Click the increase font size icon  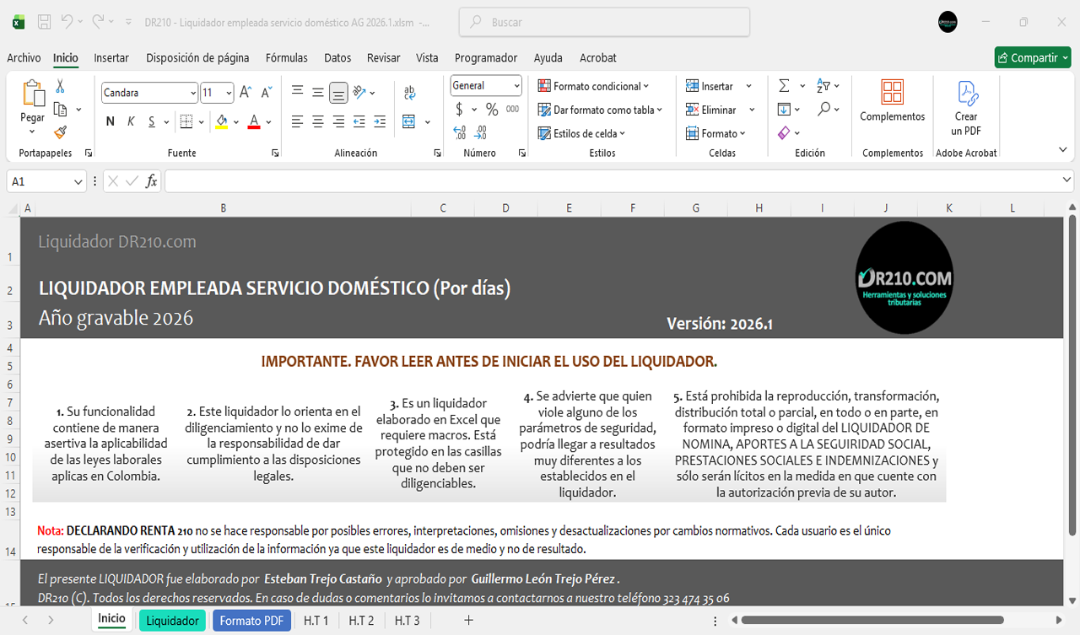246,93
